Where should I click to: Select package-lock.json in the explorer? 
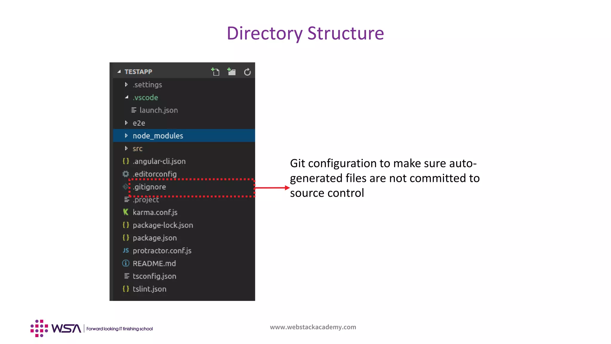(163, 225)
